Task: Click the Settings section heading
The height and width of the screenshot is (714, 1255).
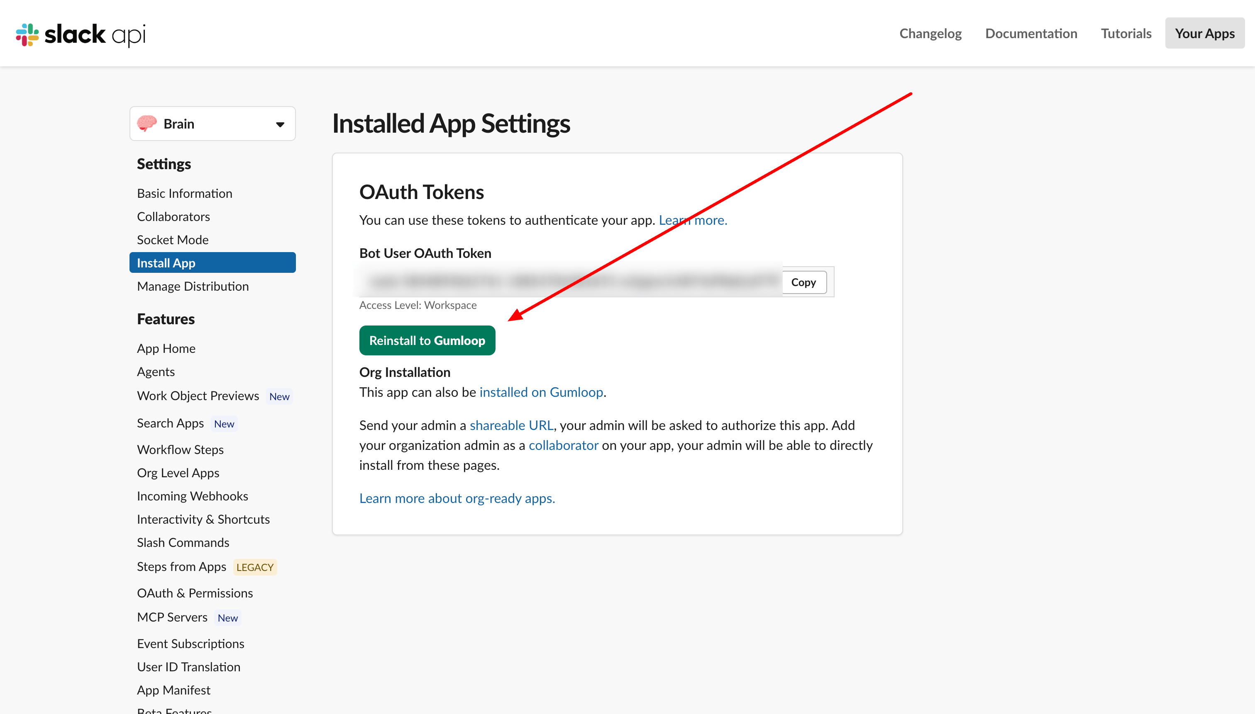Action: pos(164,164)
